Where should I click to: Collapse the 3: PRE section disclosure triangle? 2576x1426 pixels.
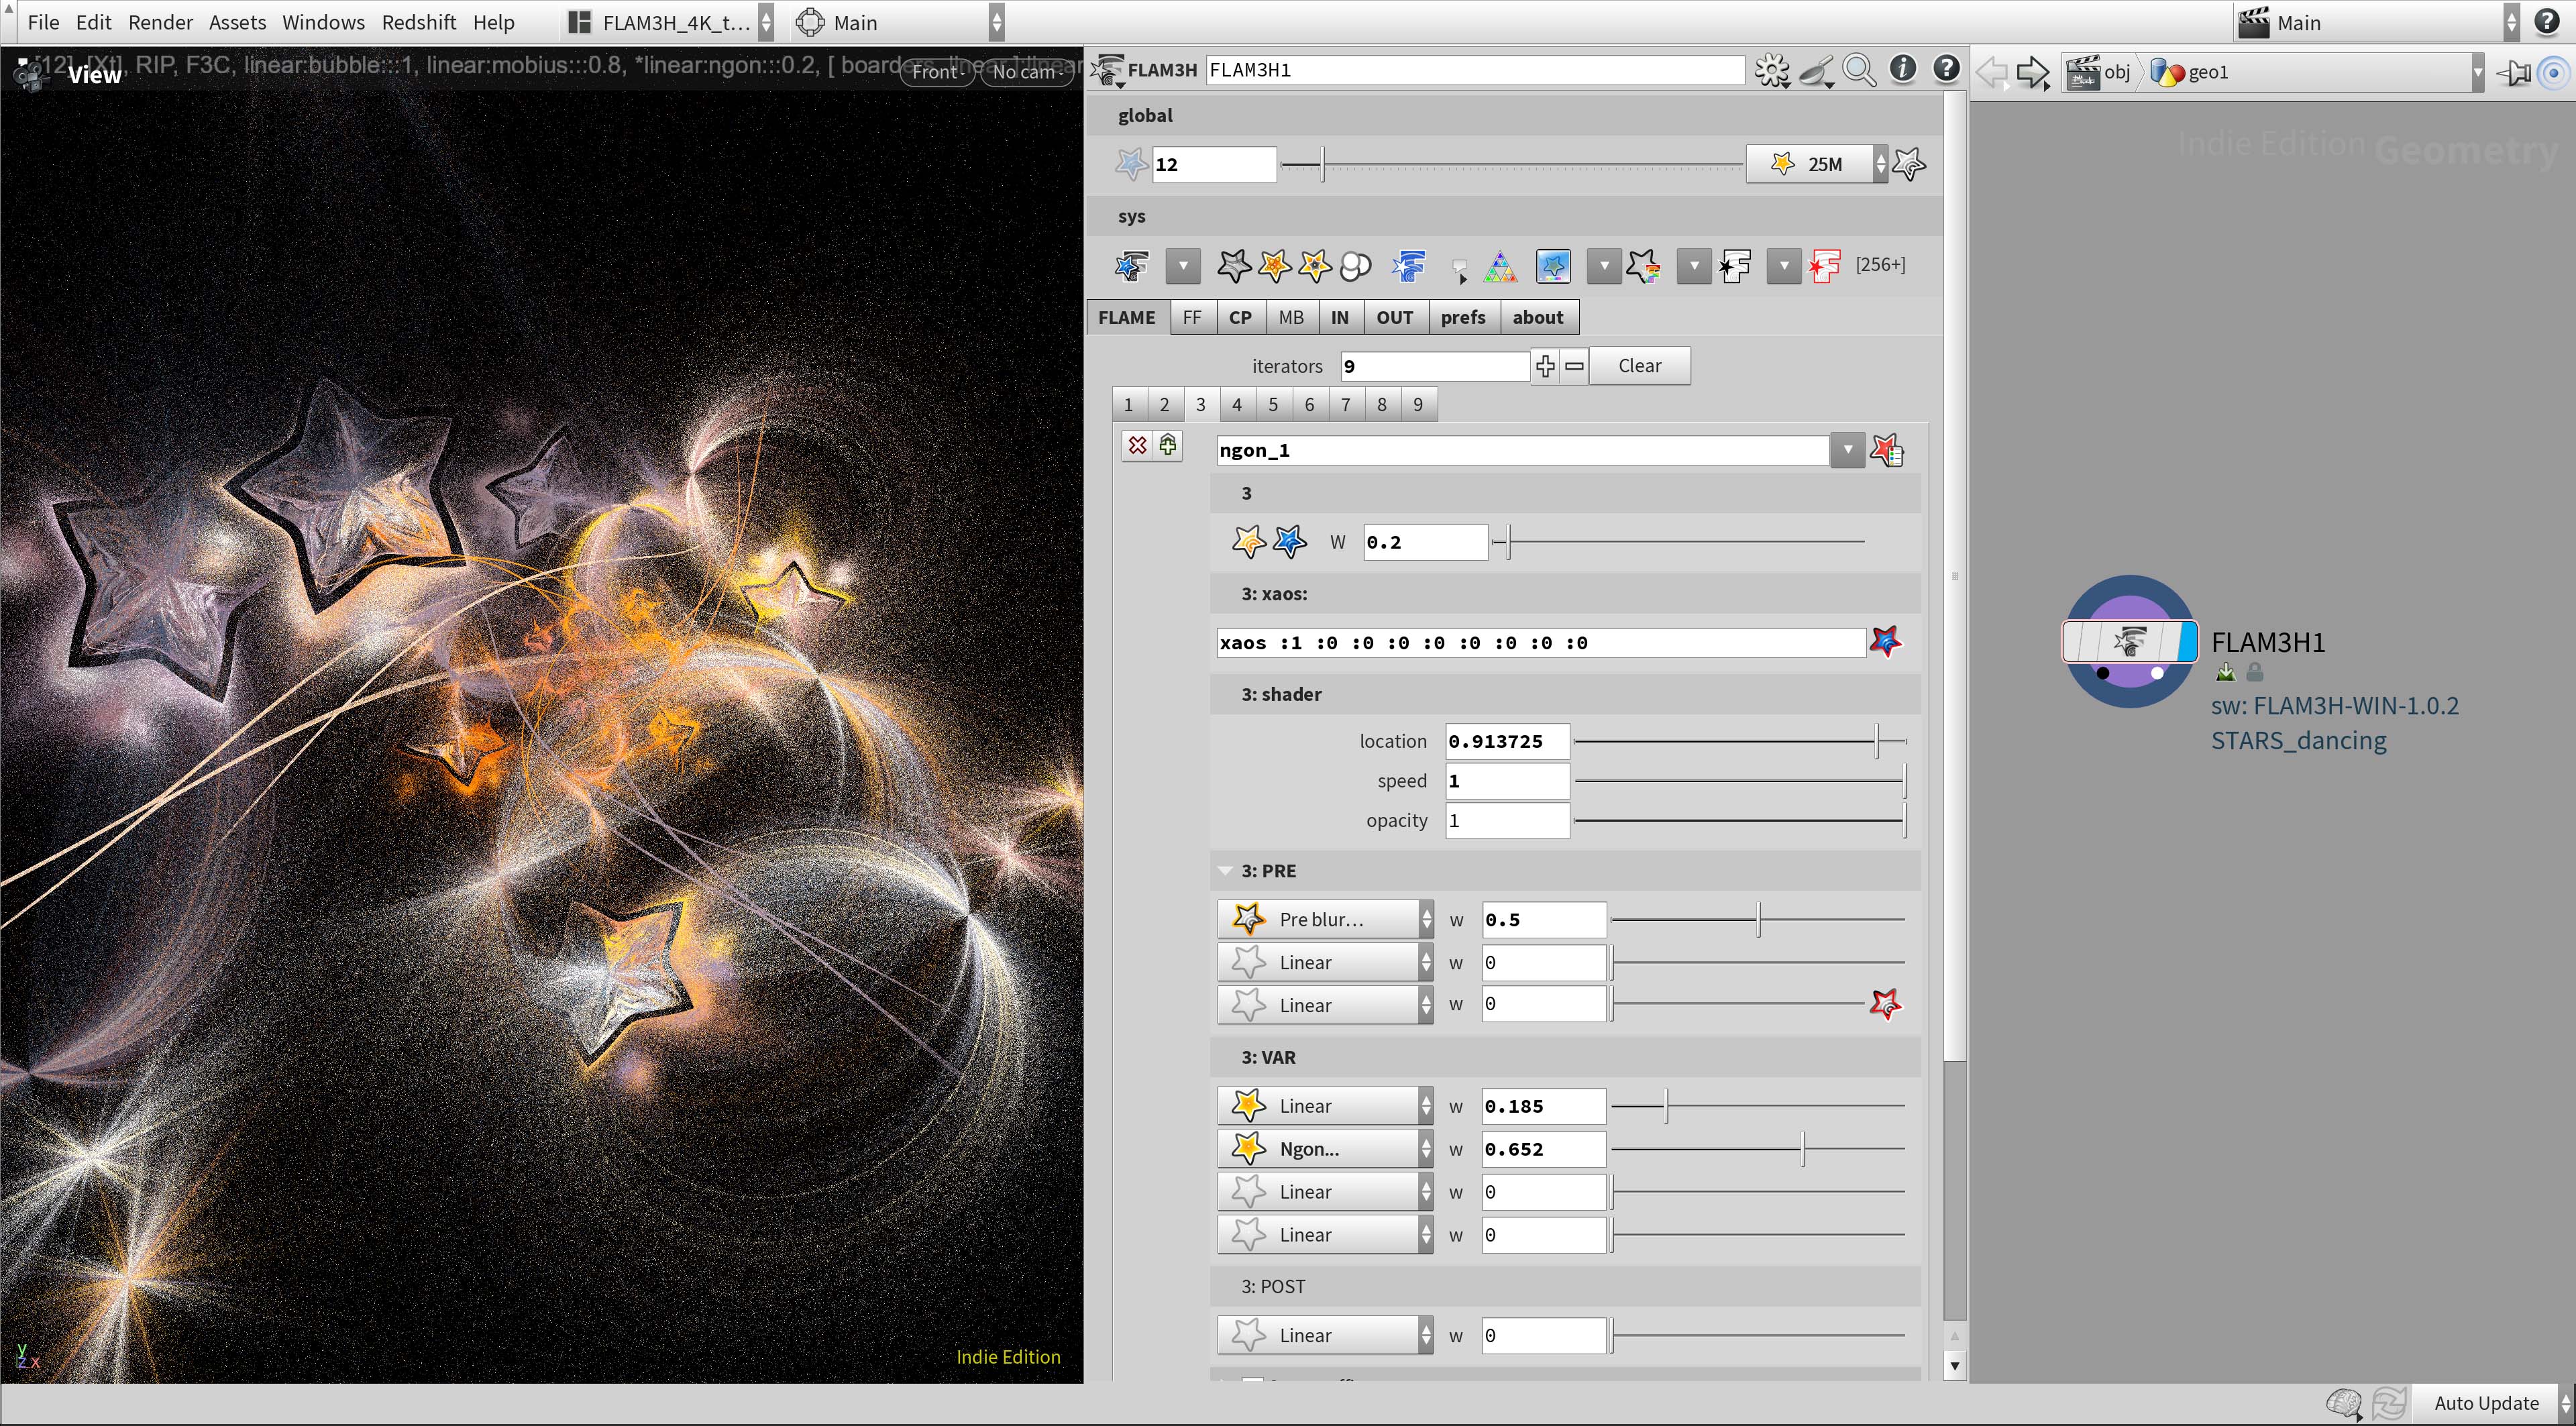click(x=1225, y=870)
